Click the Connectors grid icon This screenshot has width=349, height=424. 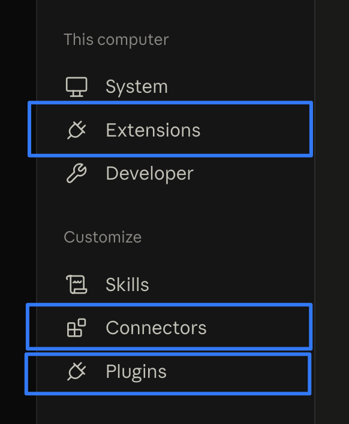[x=77, y=328]
